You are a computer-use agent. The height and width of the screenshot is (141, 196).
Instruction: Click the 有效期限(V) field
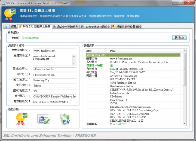point(54,102)
